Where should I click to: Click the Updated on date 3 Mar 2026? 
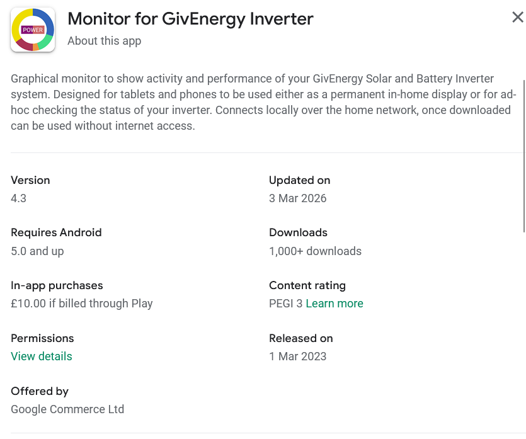(x=297, y=198)
